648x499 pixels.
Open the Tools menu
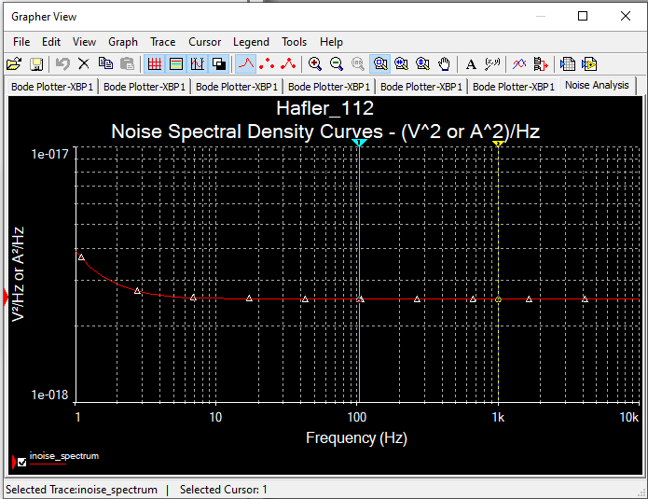click(x=295, y=42)
